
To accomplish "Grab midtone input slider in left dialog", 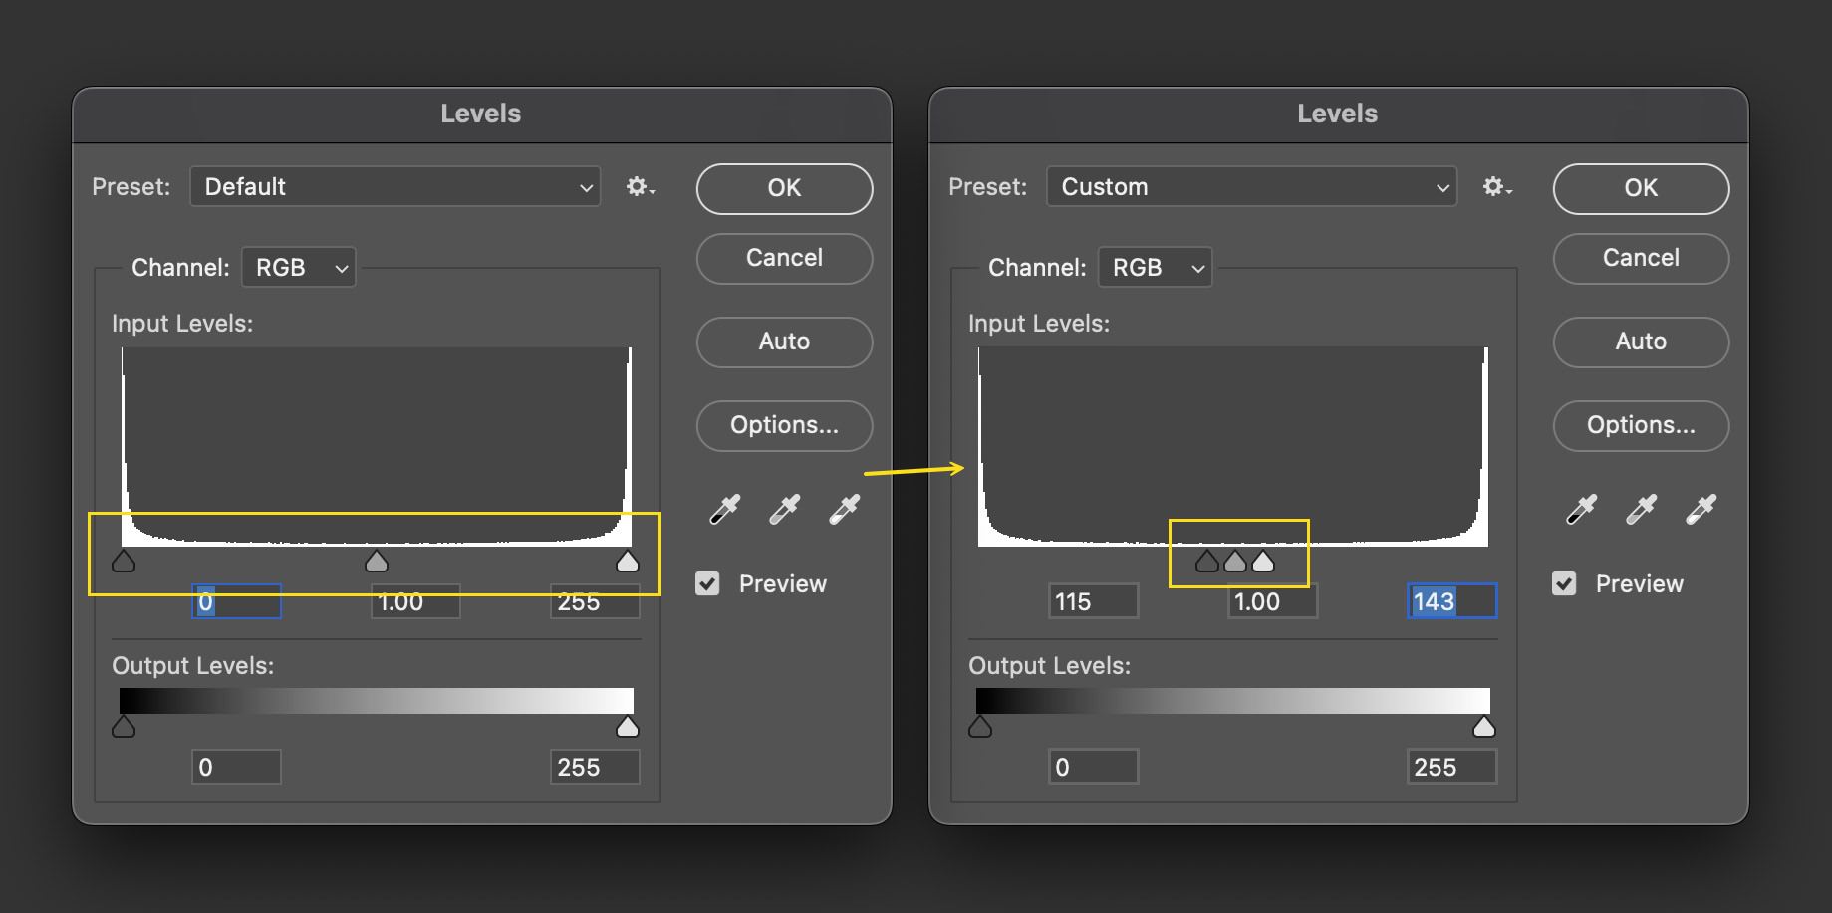I will 377,563.
